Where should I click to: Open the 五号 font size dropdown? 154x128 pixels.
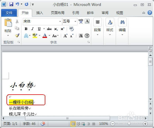[75, 21]
